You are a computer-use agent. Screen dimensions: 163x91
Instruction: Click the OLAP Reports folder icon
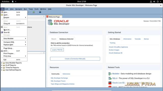[4, 65]
